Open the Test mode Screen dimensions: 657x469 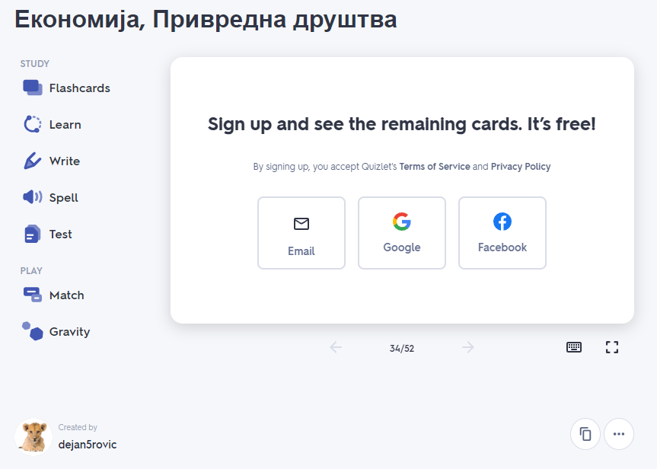[x=48, y=234]
